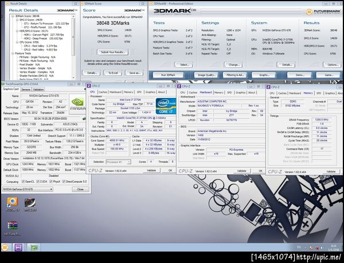
Task: Click Details button under System
Action: 286,65
